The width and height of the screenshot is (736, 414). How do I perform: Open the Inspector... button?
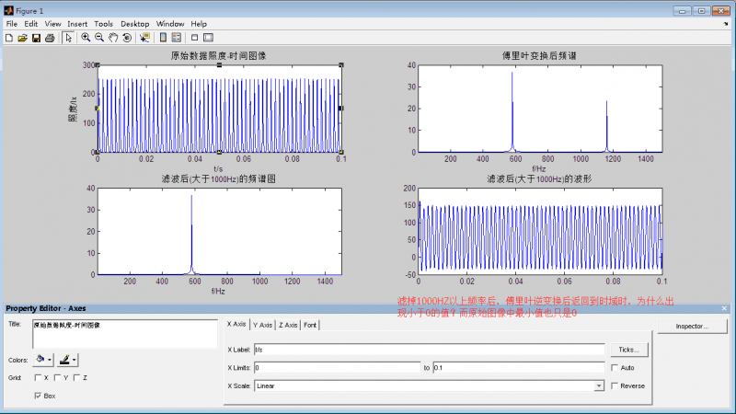[x=694, y=326]
